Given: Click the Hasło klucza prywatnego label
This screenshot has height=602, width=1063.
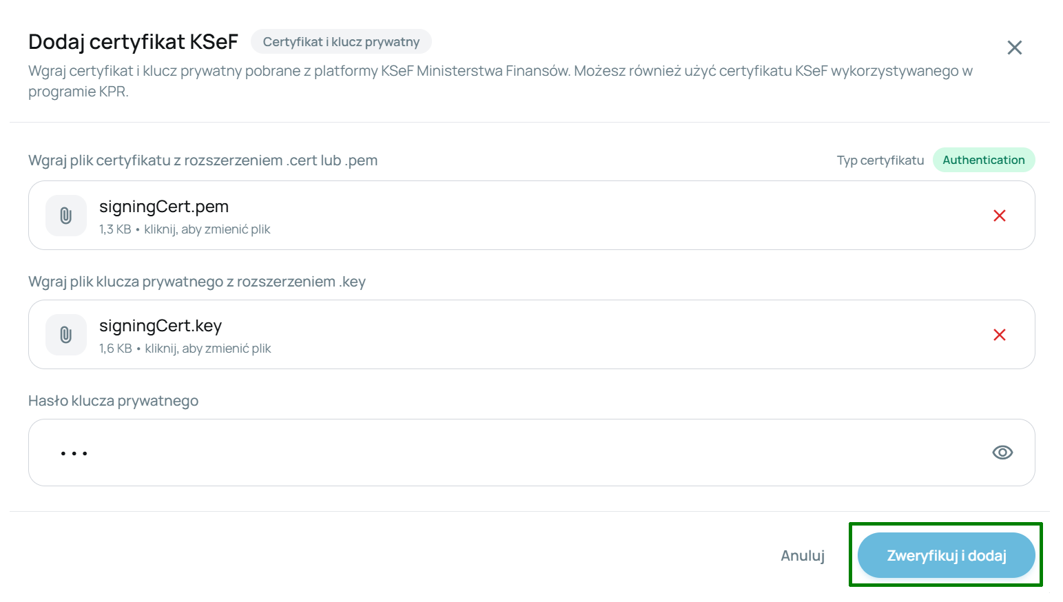Looking at the screenshot, I should [114, 401].
